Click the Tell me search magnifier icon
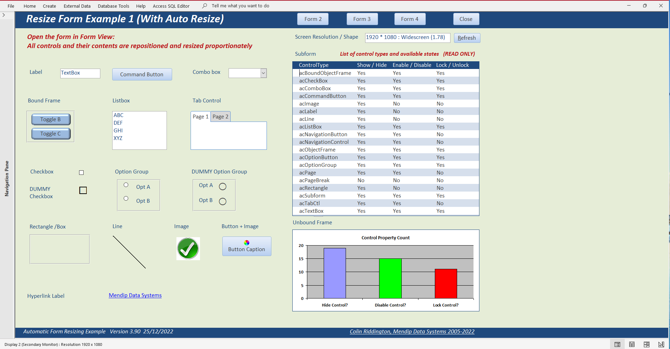This screenshot has width=670, height=349. point(205,6)
